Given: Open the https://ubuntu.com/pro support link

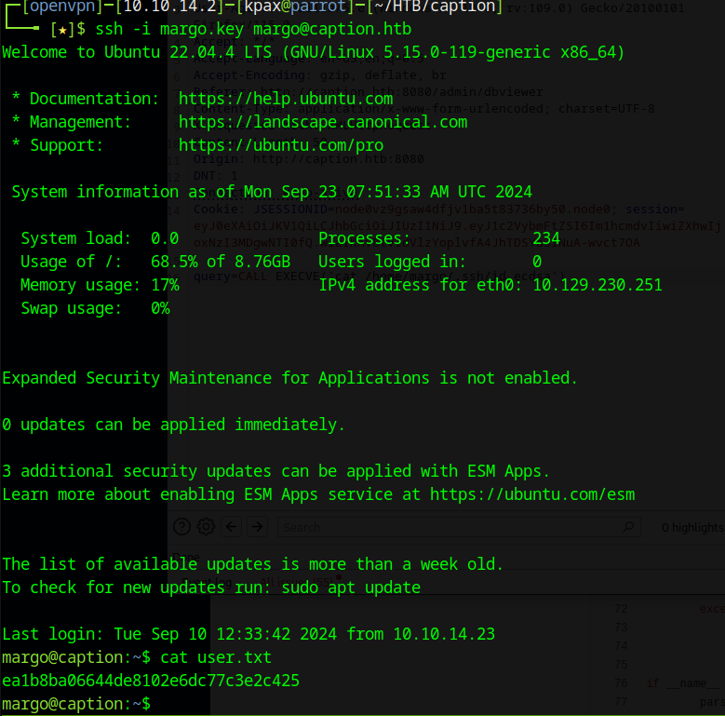Looking at the screenshot, I should [280, 145].
